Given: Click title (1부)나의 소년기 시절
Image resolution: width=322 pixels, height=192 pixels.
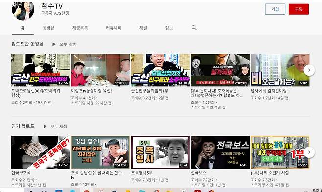Looking at the screenshot, I should click(270, 173).
